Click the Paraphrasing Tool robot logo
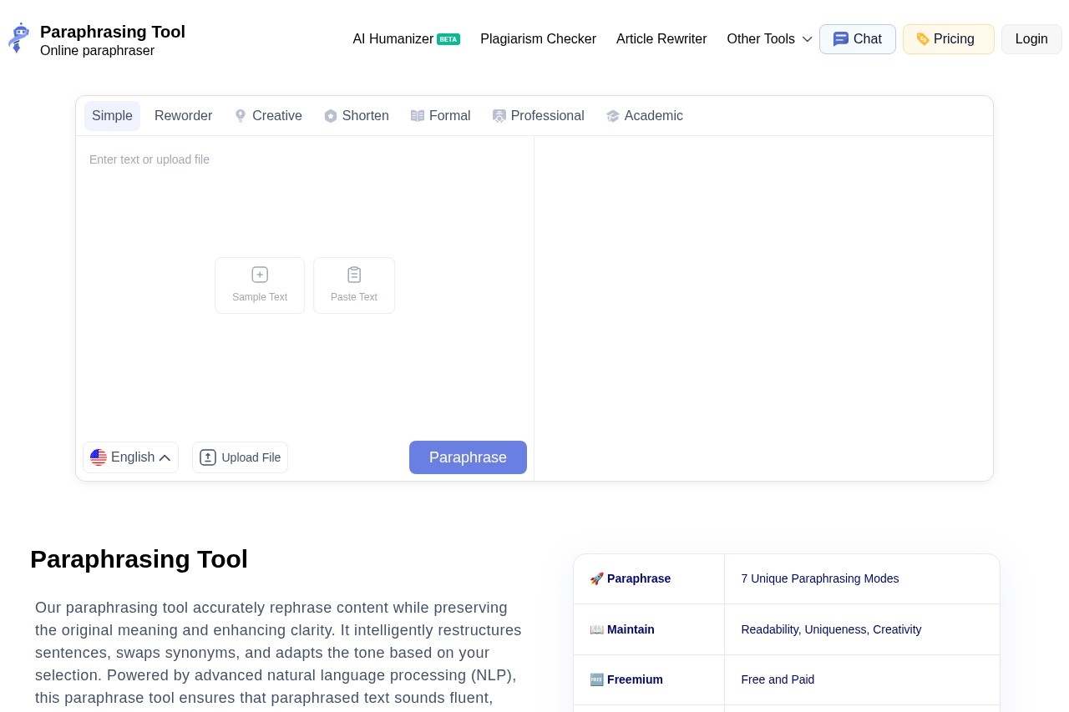The width and height of the screenshot is (1069, 712). click(x=18, y=38)
